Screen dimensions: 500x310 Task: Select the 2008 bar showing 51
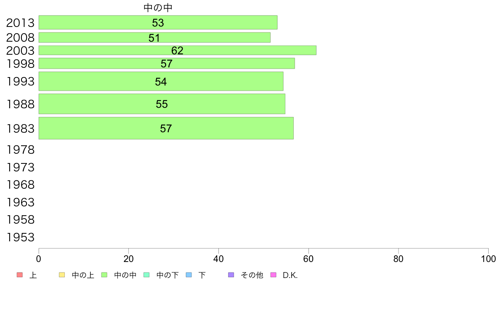pyautogui.click(x=154, y=37)
